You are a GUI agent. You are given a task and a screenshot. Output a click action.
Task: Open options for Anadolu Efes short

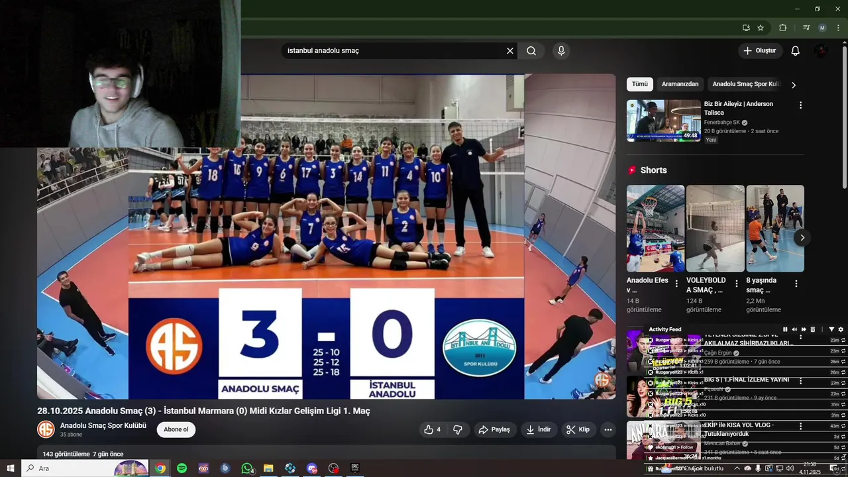point(676,284)
